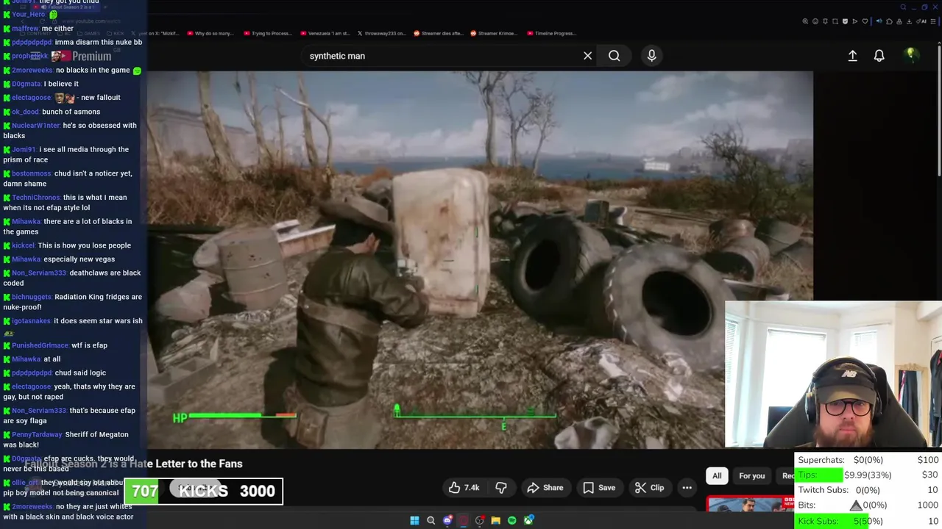
Task: Open the three-dot more actions menu
Action: [x=687, y=488]
